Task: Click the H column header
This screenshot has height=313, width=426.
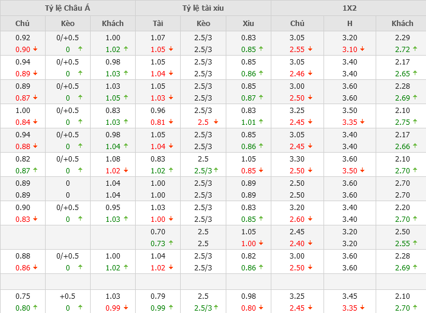Action: tap(350, 24)
